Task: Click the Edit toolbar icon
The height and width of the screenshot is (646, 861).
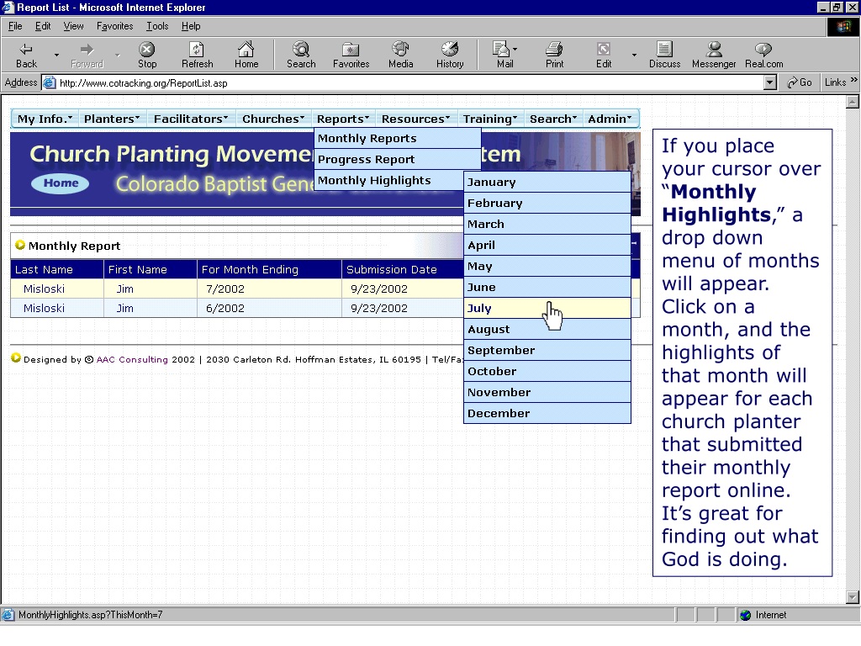Action: pyautogui.click(x=604, y=55)
